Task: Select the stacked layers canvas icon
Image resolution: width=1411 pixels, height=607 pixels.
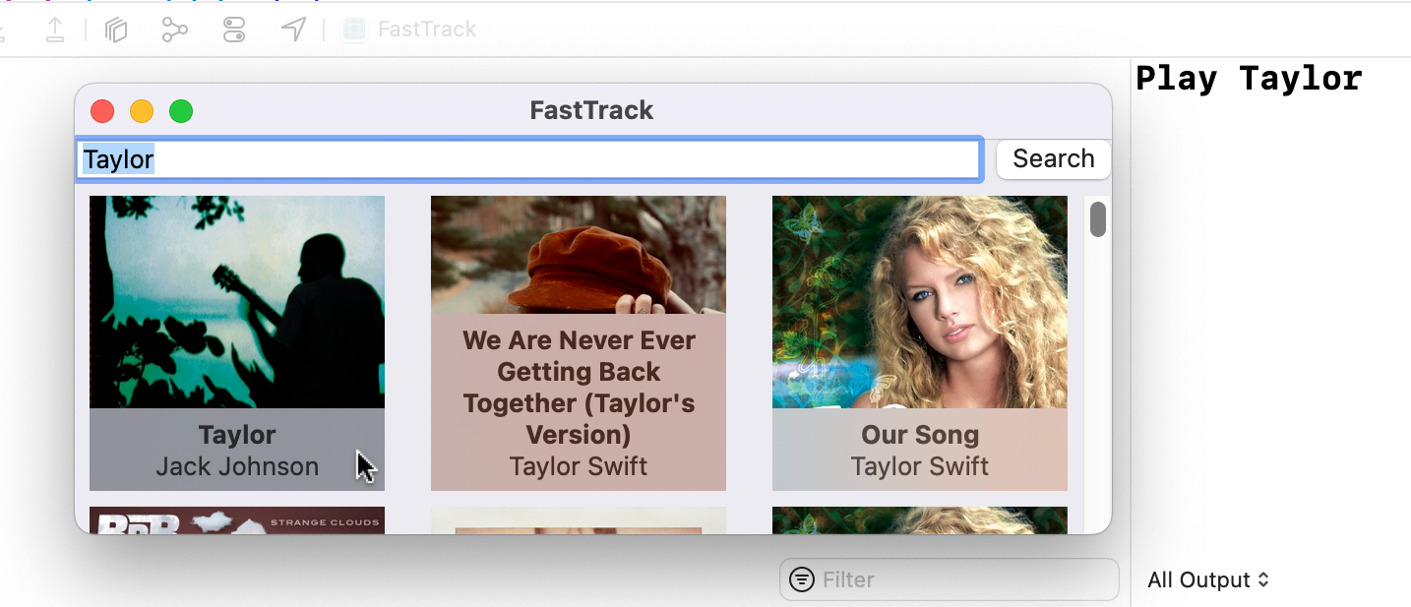Action: coord(115,30)
